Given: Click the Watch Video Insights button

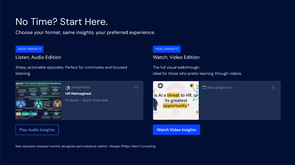Looking at the screenshot, I should tap(177, 130).
